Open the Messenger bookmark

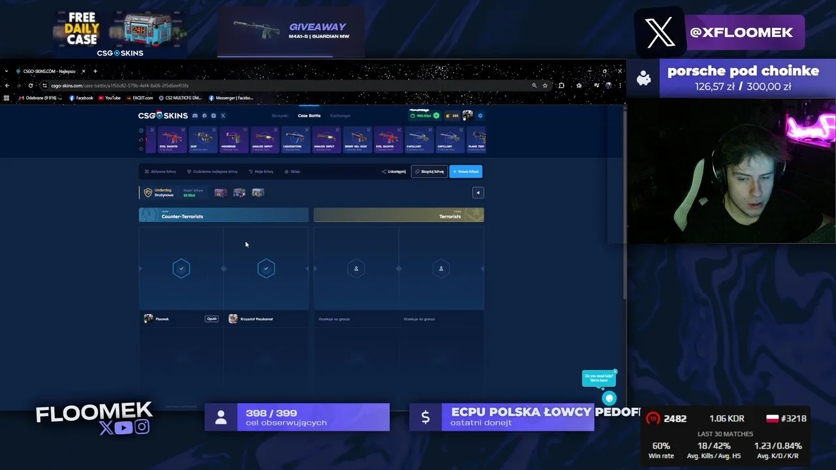[x=231, y=98]
